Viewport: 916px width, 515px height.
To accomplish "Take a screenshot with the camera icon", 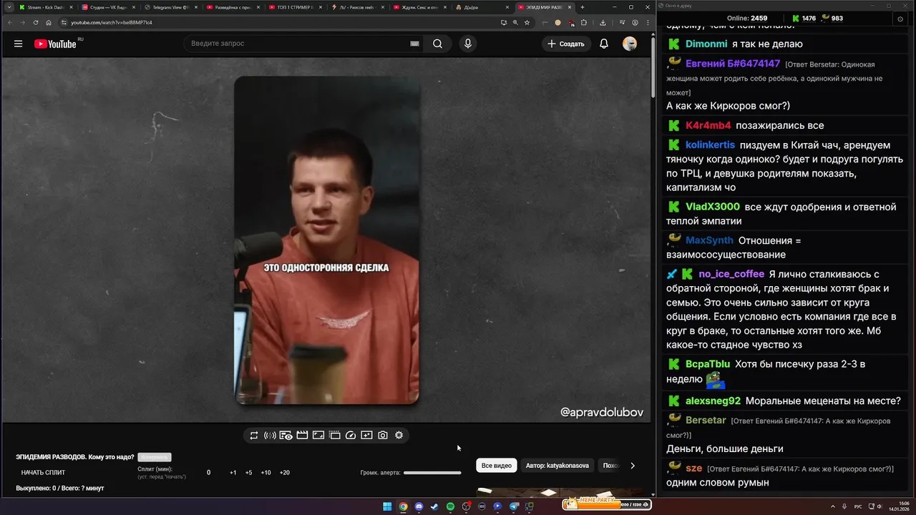I will tap(383, 435).
